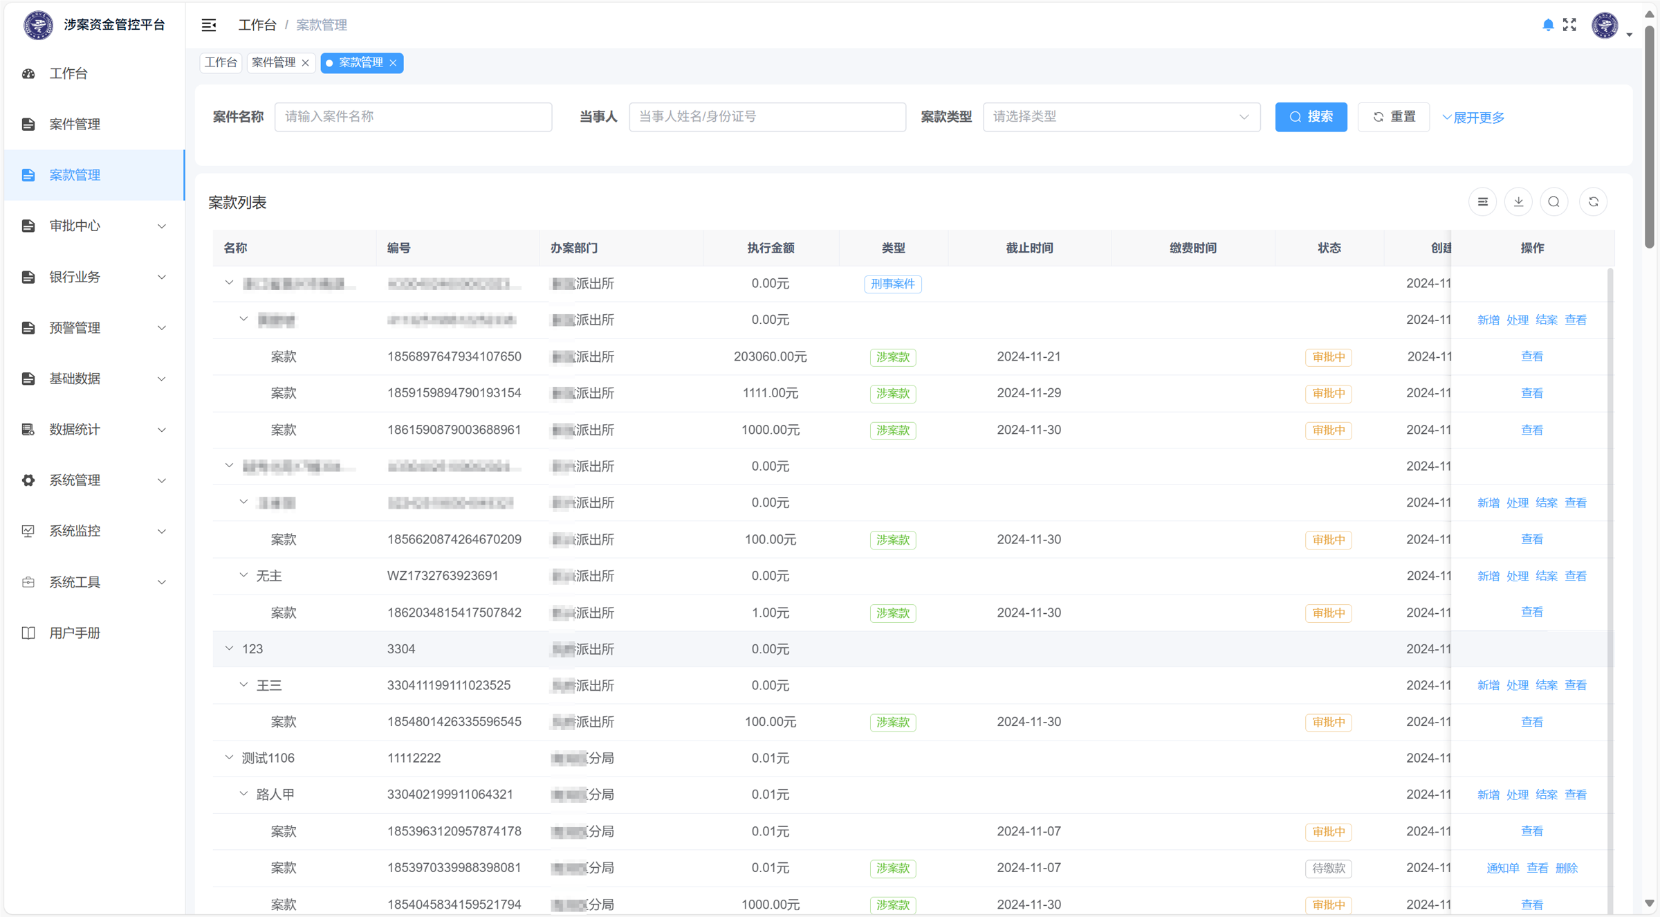Click 处理 in the 无主 row
1660x917 pixels.
pyautogui.click(x=1518, y=576)
